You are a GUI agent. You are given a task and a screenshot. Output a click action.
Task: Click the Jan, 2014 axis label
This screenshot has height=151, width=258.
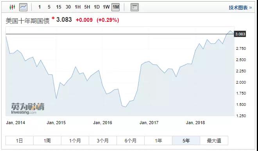[16, 123]
